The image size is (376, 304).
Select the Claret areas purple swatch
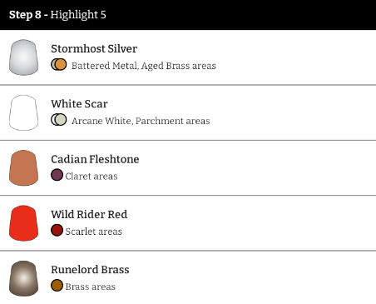57,175
